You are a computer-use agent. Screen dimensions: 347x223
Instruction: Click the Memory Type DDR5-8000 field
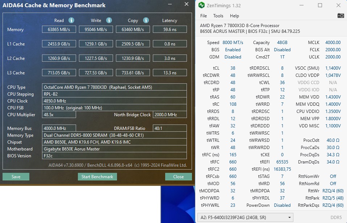[114, 135]
